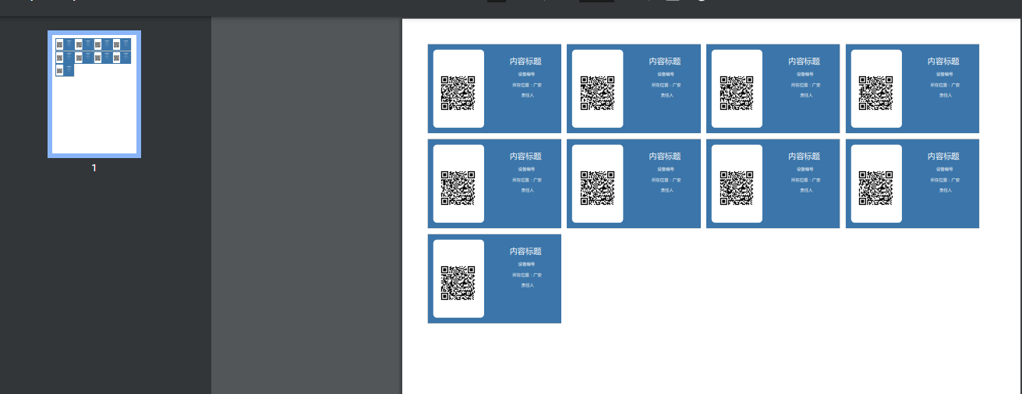Click the QR code on the third top-row card
The image size is (1022, 394).
pos(736,93)
